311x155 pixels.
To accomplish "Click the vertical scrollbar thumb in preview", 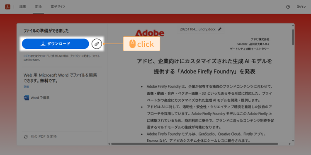I will pyautogui.click(x=293, y=37).
